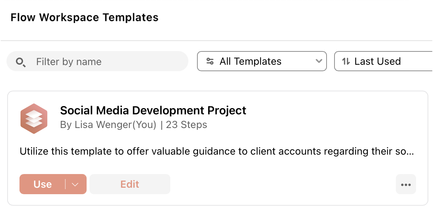Focus the Filter by name field
This screenshot has height=210, width=433.
(x=97, y=61)
